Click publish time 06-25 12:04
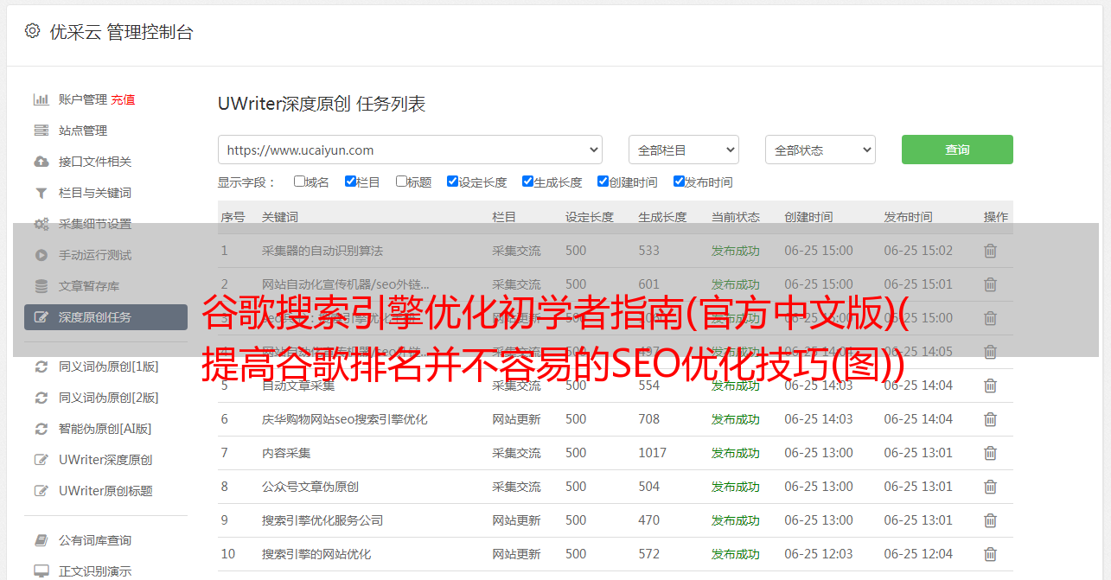 [918, 554]
